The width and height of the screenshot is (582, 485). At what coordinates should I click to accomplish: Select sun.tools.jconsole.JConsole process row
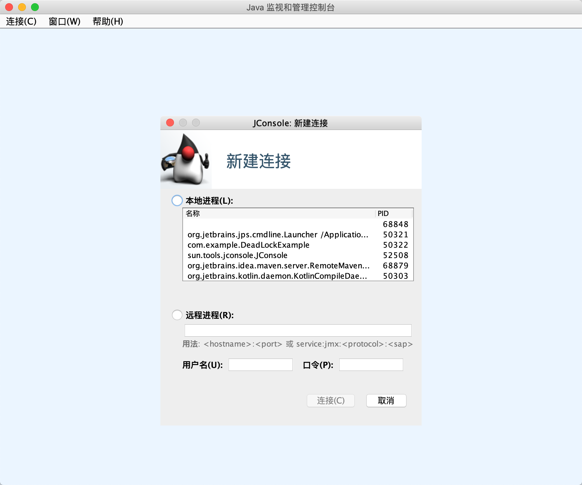coord(298,255)
